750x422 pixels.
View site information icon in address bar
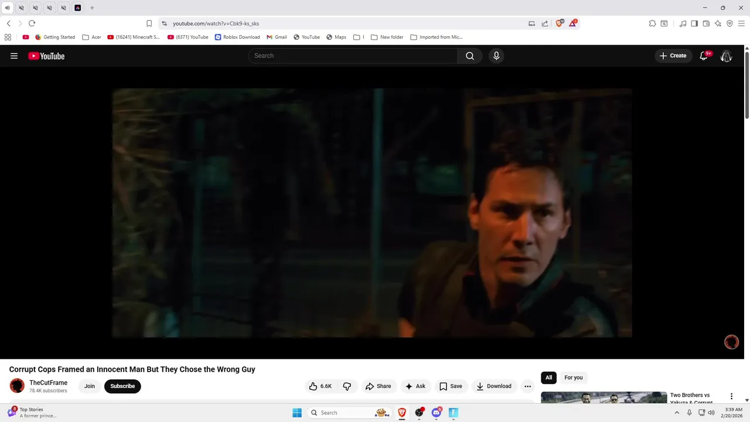[x=164, y=23]
